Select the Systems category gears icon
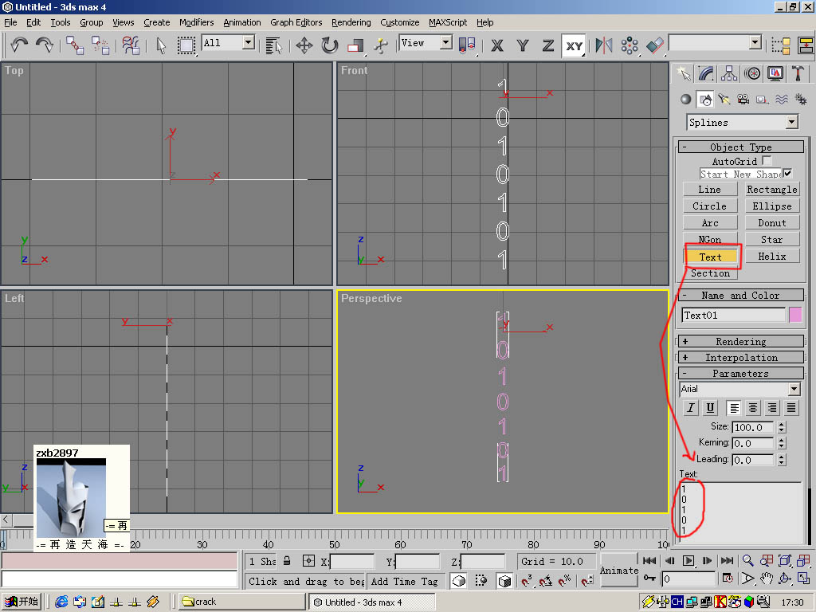The image size is (816, 612). [801, 100]
